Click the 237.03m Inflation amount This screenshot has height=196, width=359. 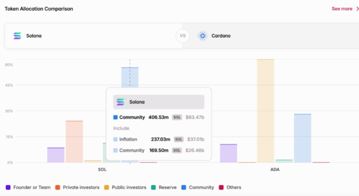tap(161, 139)
